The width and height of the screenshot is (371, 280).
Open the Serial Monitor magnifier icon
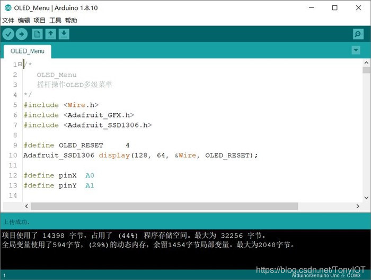358,34
